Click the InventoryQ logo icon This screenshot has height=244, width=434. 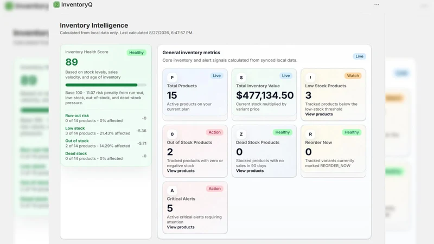click(x=57, y=4)
